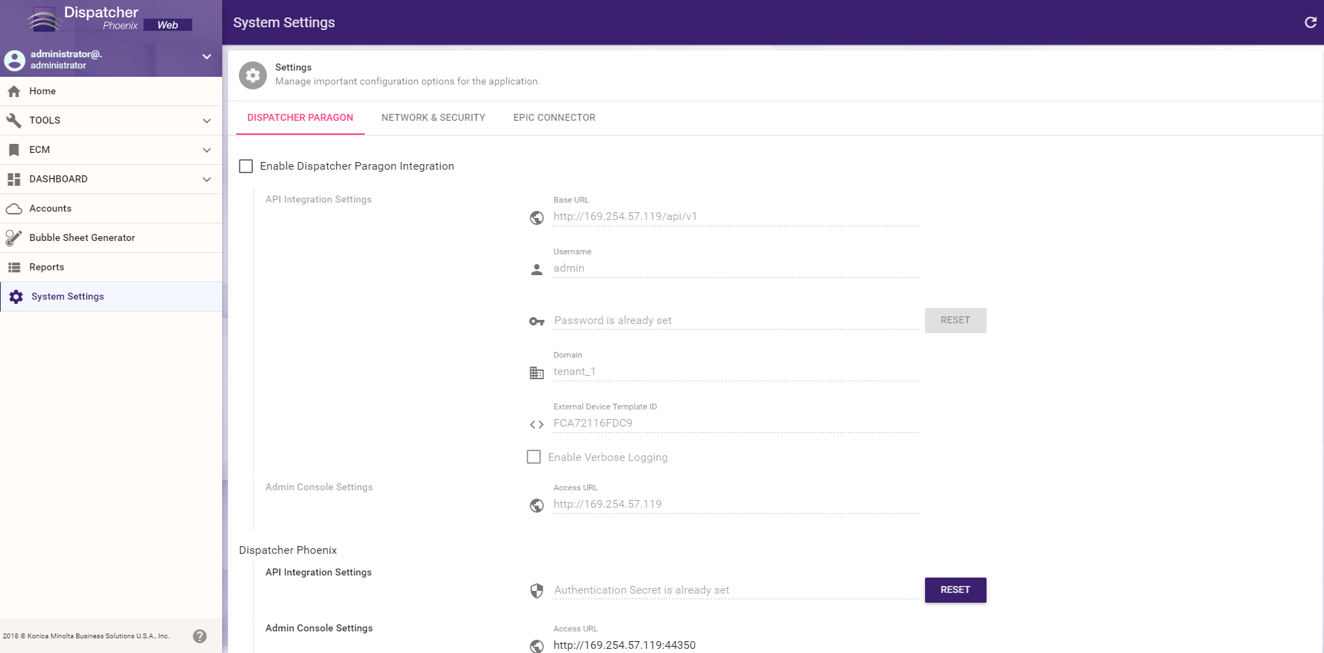The height and width of the screenshot is (653, 1324).
Task: Expand the administrator account dropdown
Action: (x=207, y=57)
